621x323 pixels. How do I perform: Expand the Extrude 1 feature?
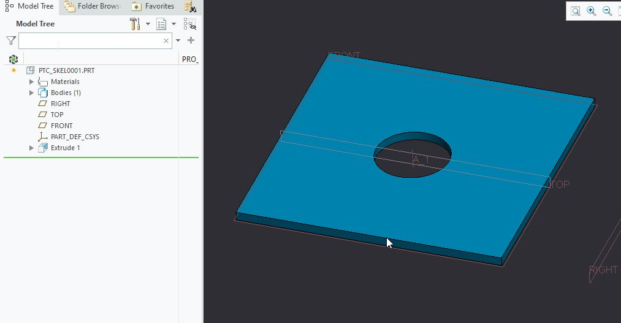pos(32,148)
